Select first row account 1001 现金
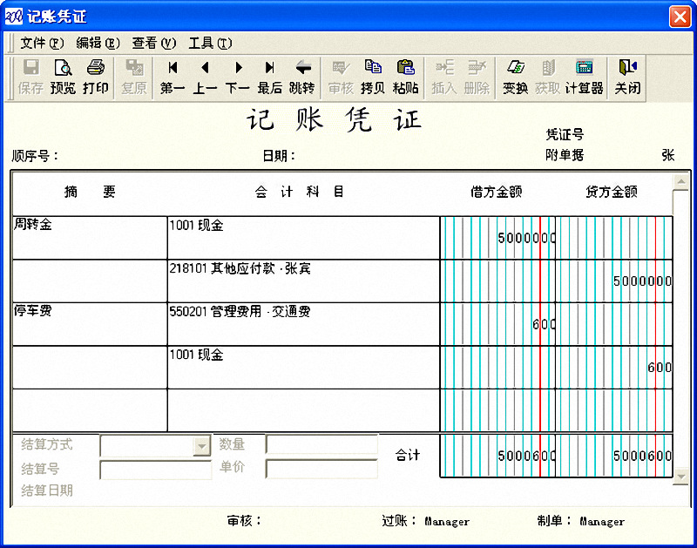The height and width of the screenshot is (548, 697). pyautogui.click(x=303, y=238)
